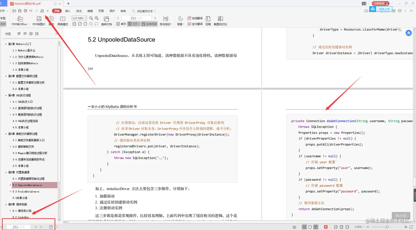Switch to two-page layout in status bar
This screenshot has height=230, width=416.
[x=316, y=227]
